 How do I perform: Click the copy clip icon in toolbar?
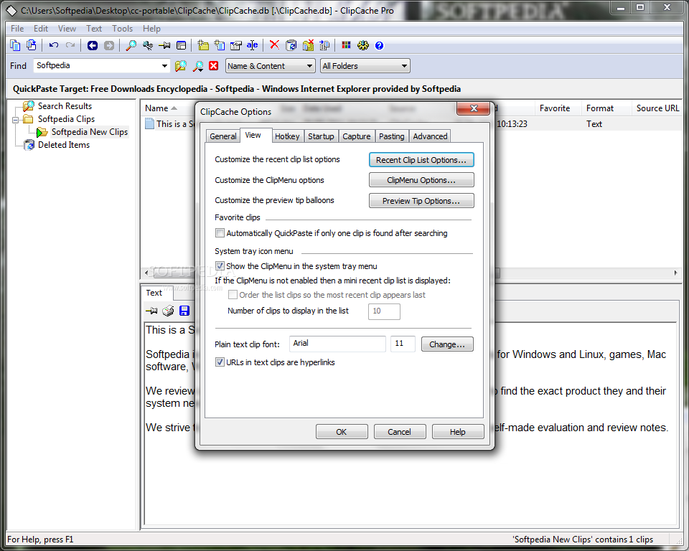click(x=15, y=45)
